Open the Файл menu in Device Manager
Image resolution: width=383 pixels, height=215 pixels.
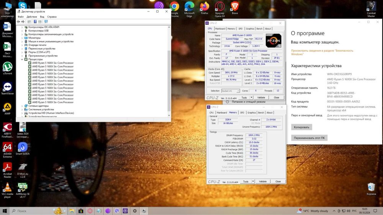point(21,17)
